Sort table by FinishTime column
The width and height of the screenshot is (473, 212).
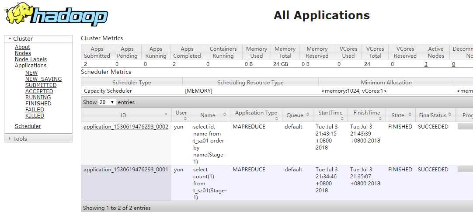[x=366, y=115]
